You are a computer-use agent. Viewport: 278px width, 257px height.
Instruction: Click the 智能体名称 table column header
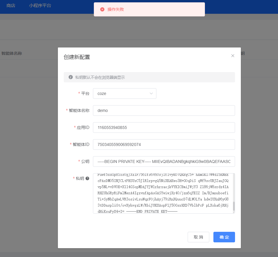point(12,53)
